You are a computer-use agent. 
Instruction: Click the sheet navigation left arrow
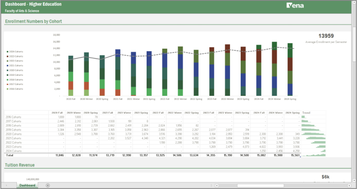click(6, 185)
